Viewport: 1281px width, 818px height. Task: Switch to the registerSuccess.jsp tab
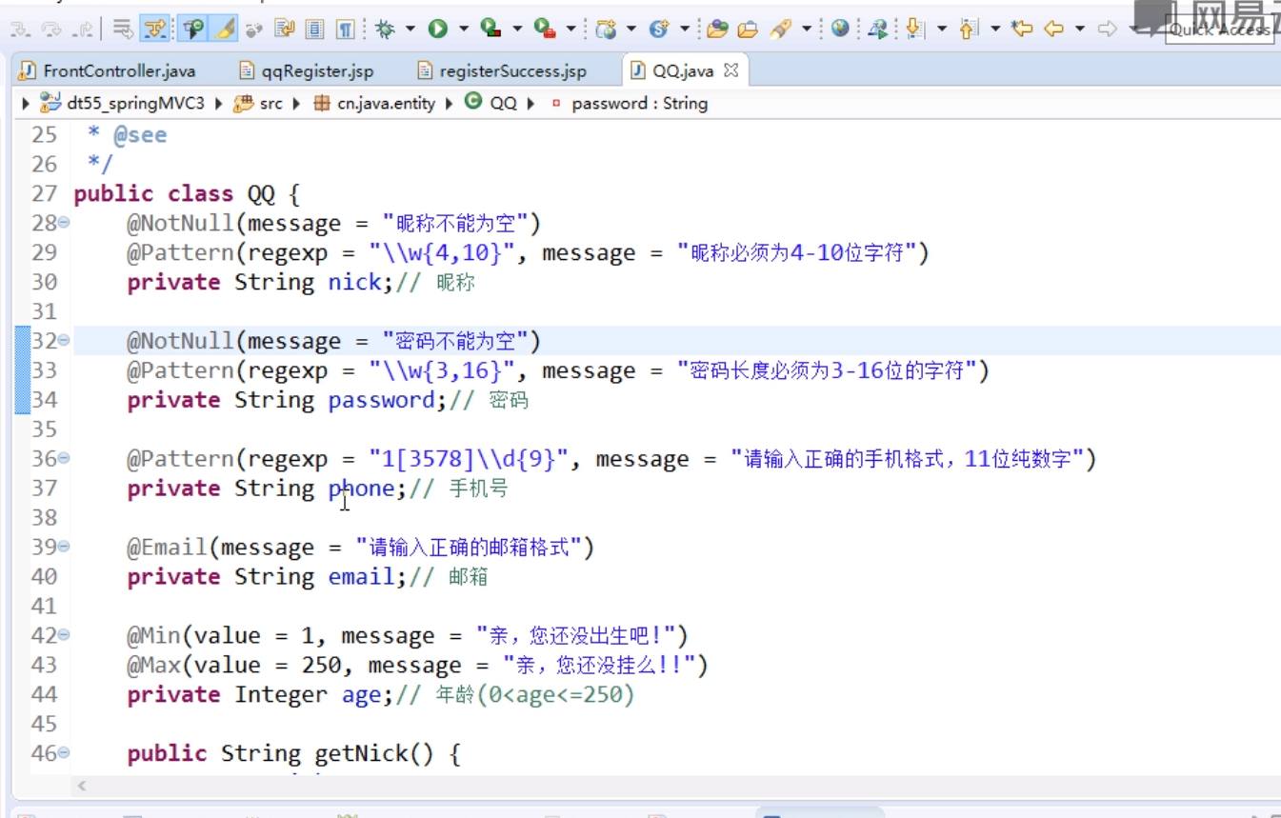click(x=502, y=70)
